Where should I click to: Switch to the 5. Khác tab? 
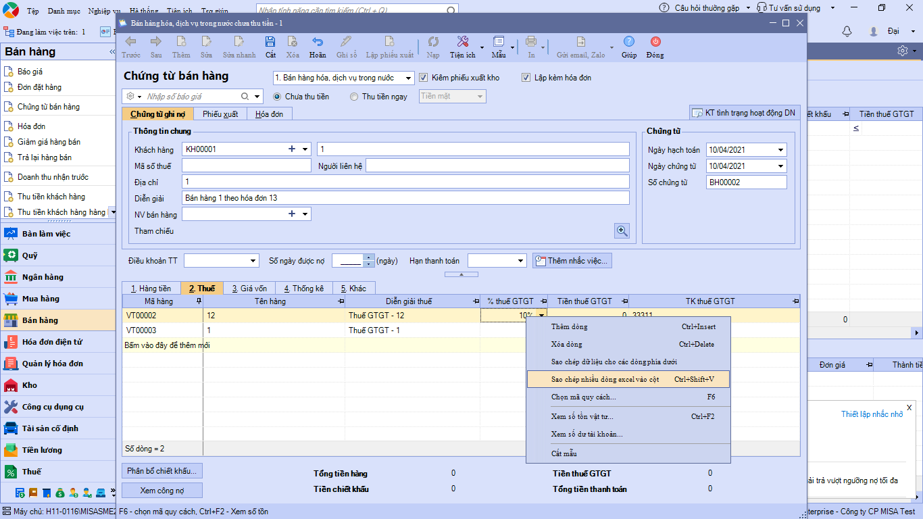(x=353, y=289)
